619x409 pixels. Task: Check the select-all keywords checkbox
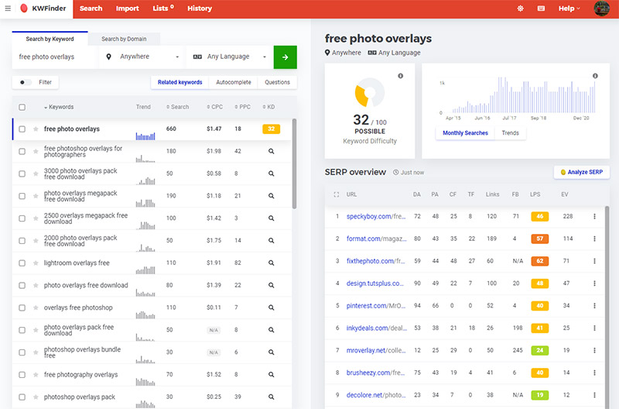pyautogui.click(x=22, y=107)
